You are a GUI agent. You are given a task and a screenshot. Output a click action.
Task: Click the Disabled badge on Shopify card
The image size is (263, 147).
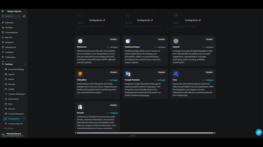(113, 105)
